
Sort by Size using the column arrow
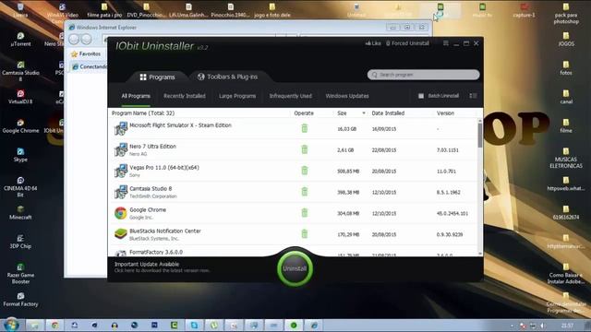point(364,113)
